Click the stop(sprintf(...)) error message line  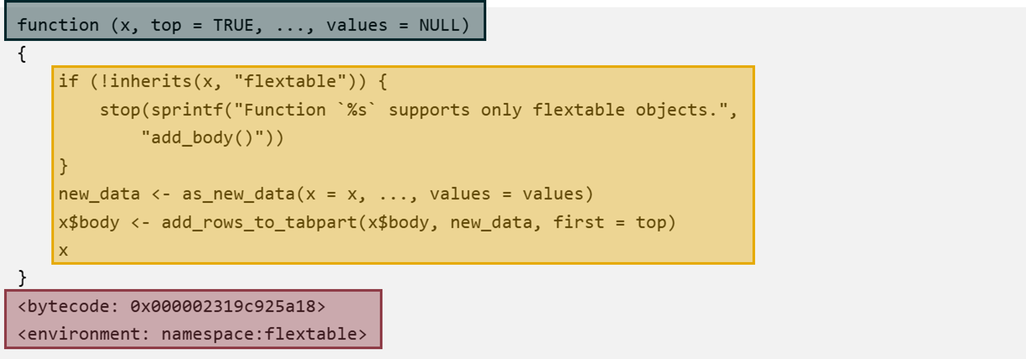point(418,110)
